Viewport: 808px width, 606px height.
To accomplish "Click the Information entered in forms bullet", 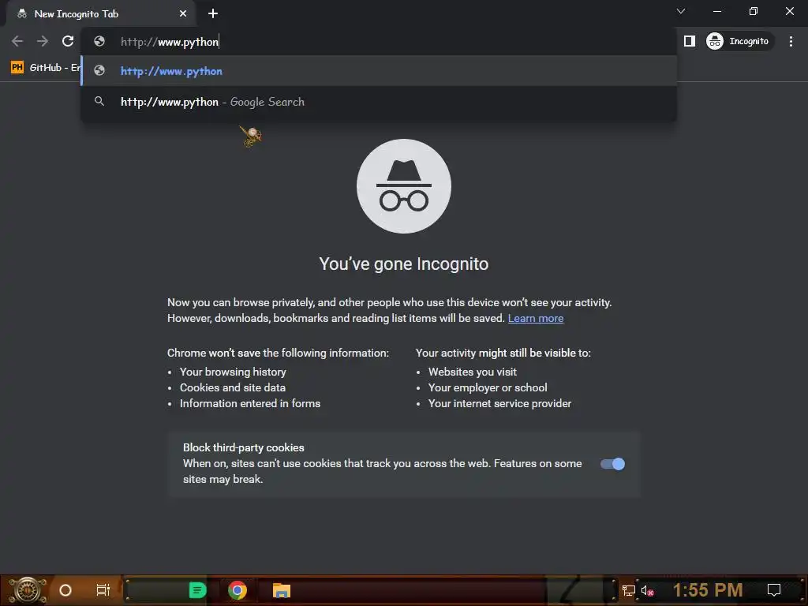I will [x=250, y=403].
